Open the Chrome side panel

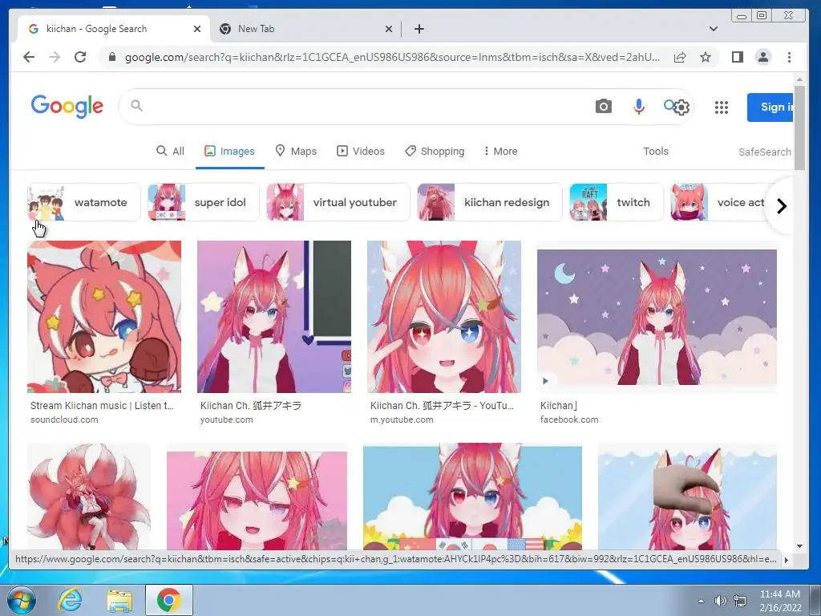coord(738,57)
